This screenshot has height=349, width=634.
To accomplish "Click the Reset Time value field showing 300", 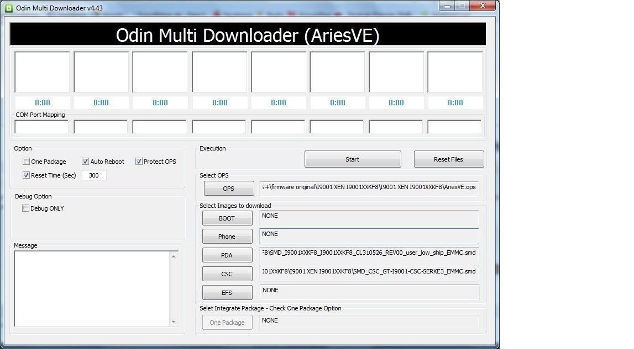I will pos(94,175).
